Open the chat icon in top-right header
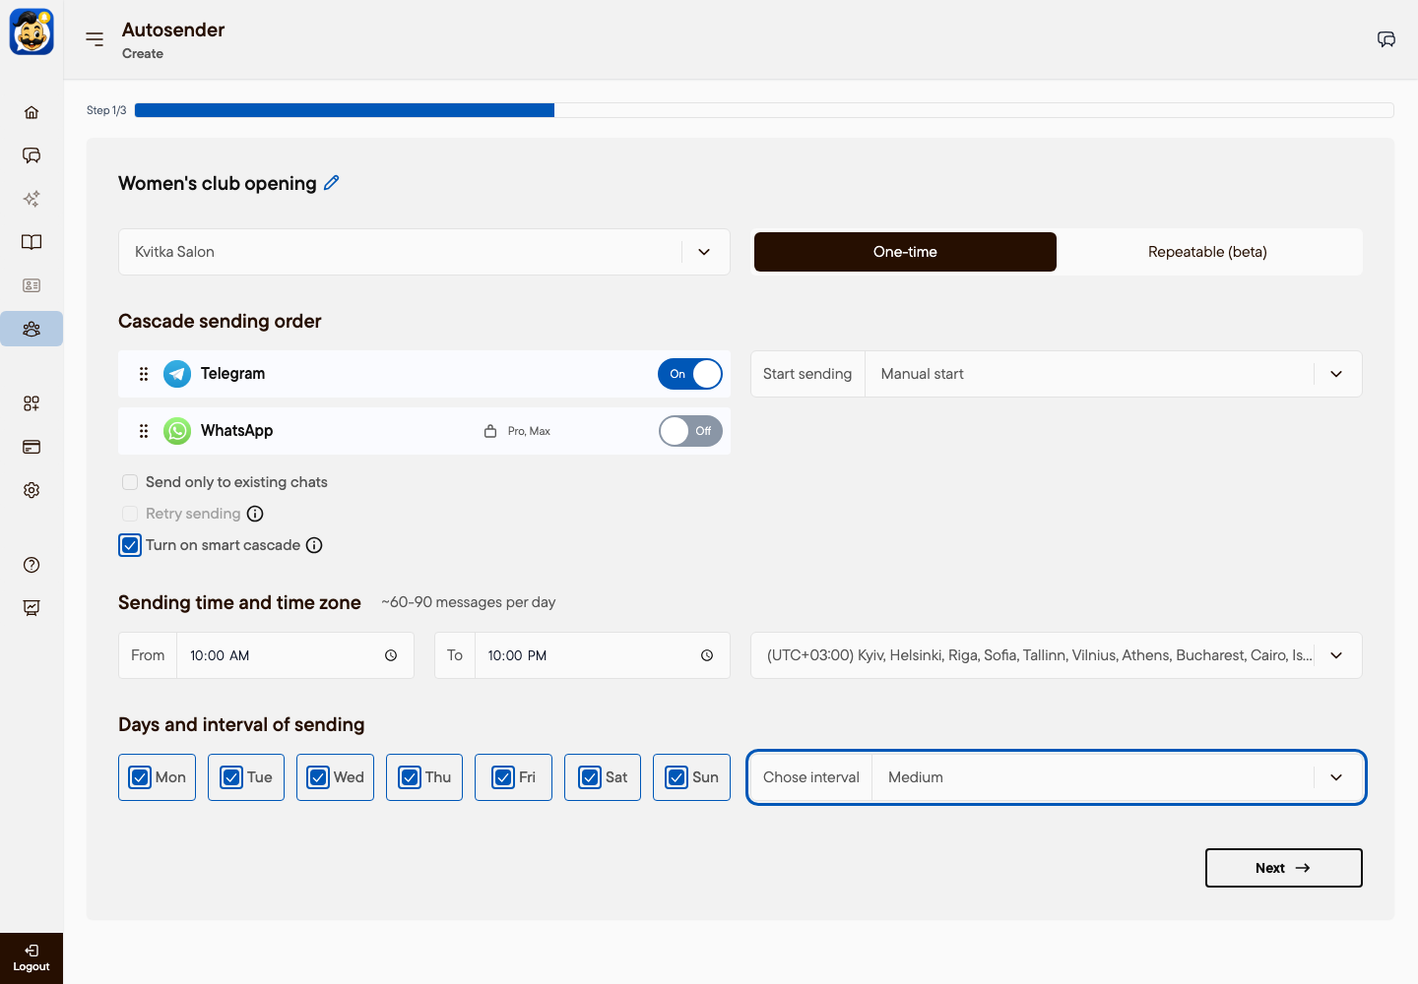 coord(1386,39)
